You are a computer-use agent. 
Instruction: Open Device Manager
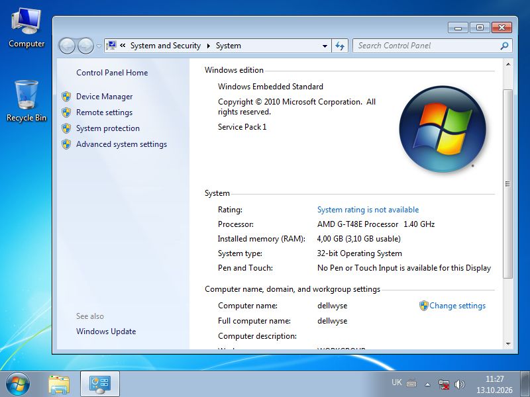click(x=104, y=97)
